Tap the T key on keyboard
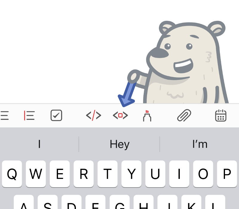Screen dimensions: 239x209 click(x=108, y=174)
